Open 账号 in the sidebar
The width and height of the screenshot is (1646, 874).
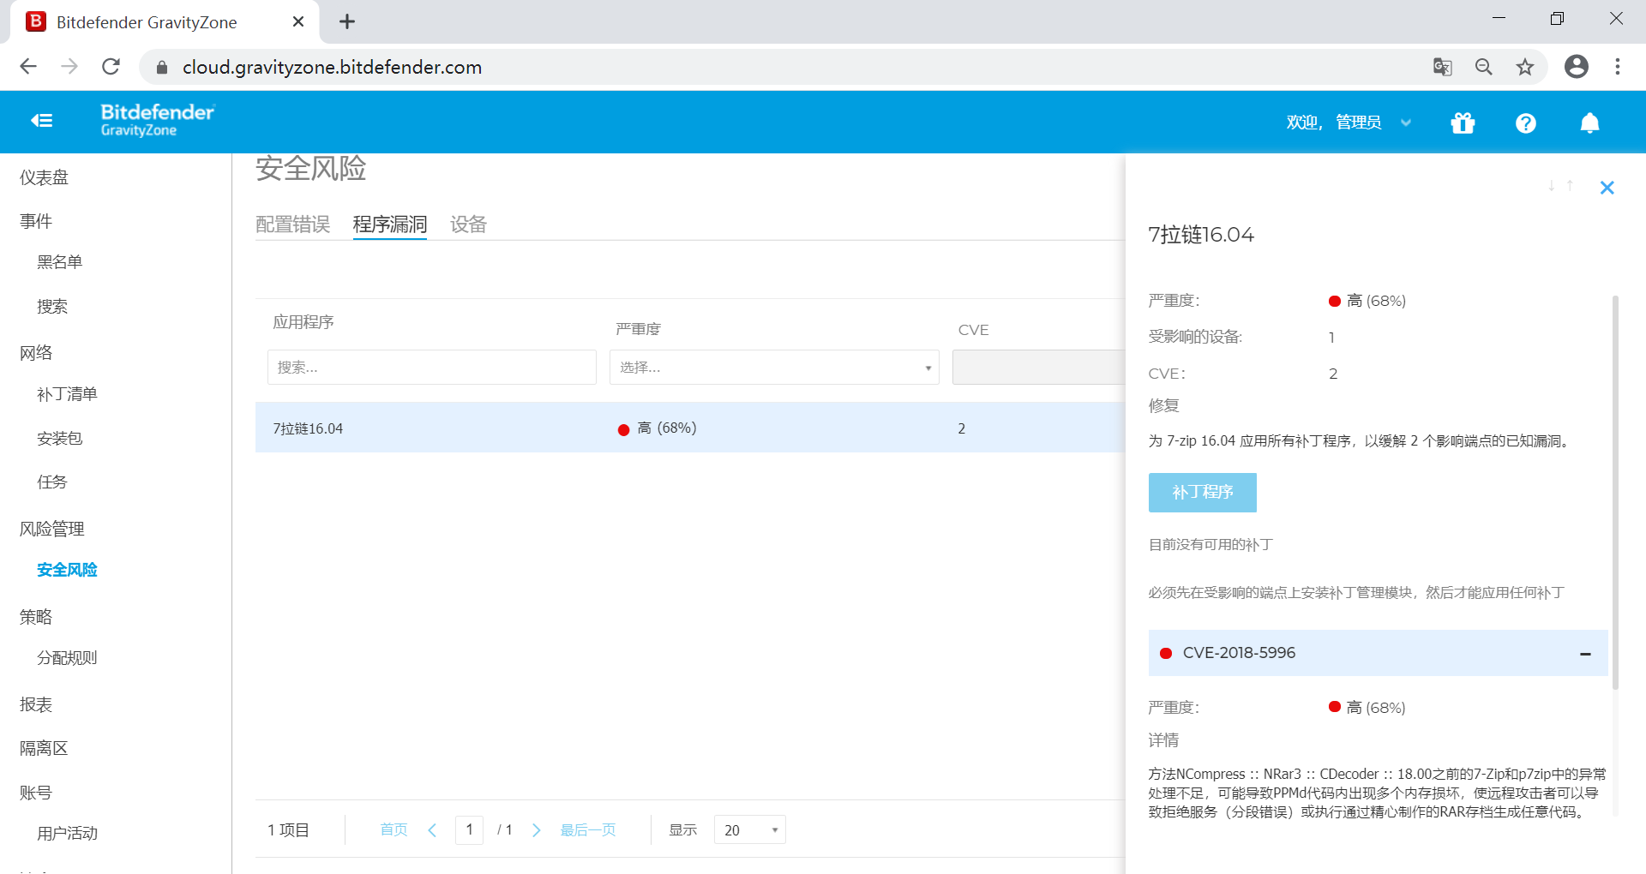[x=36, y=793]
